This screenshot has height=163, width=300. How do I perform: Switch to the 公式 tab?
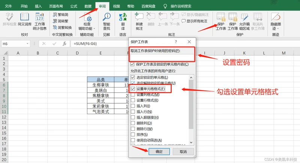coord(73,6)
